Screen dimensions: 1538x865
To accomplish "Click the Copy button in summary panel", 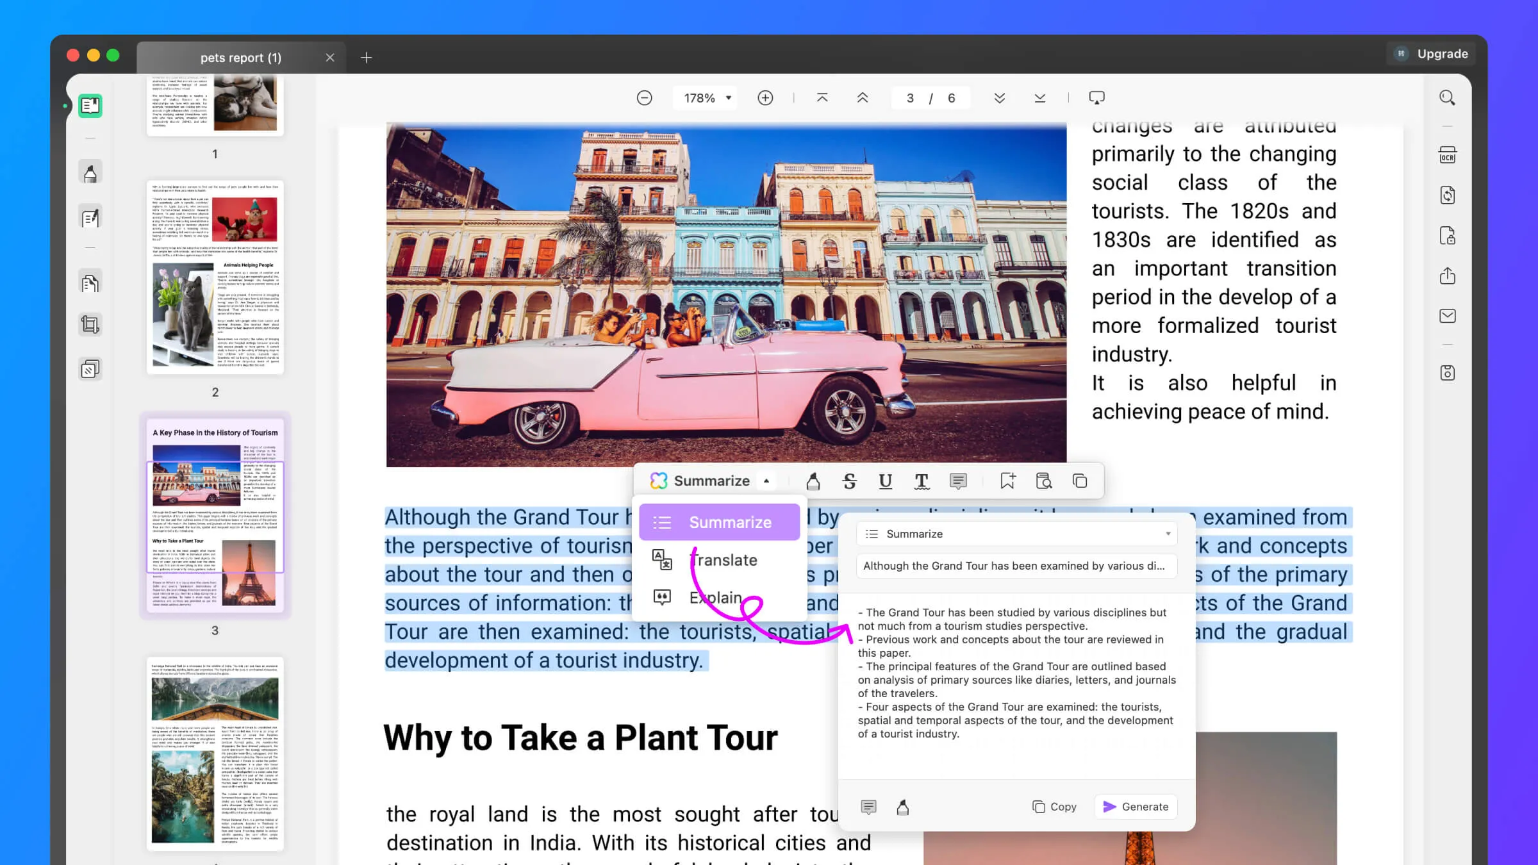I will (x=1054, y=806).
